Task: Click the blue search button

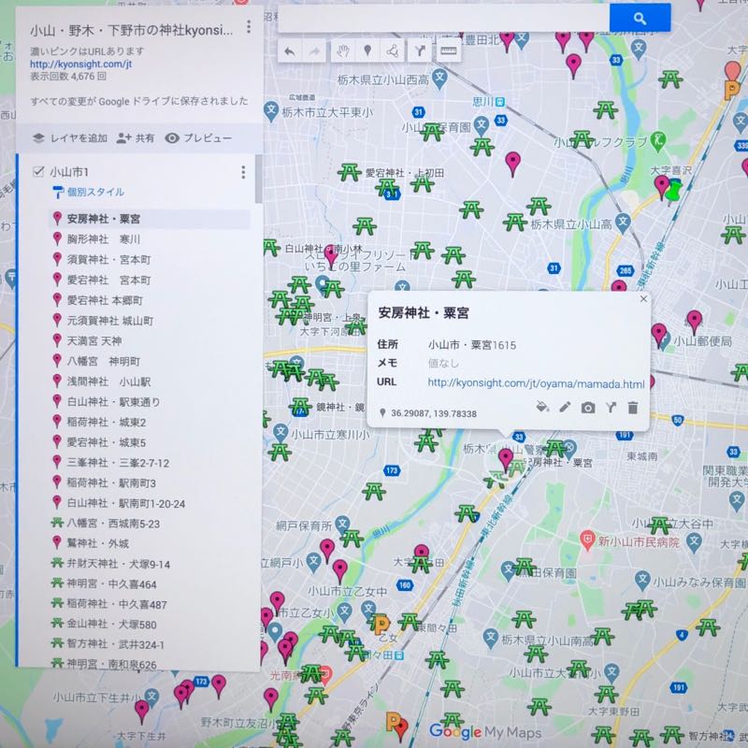Action: tap(640, 18)
